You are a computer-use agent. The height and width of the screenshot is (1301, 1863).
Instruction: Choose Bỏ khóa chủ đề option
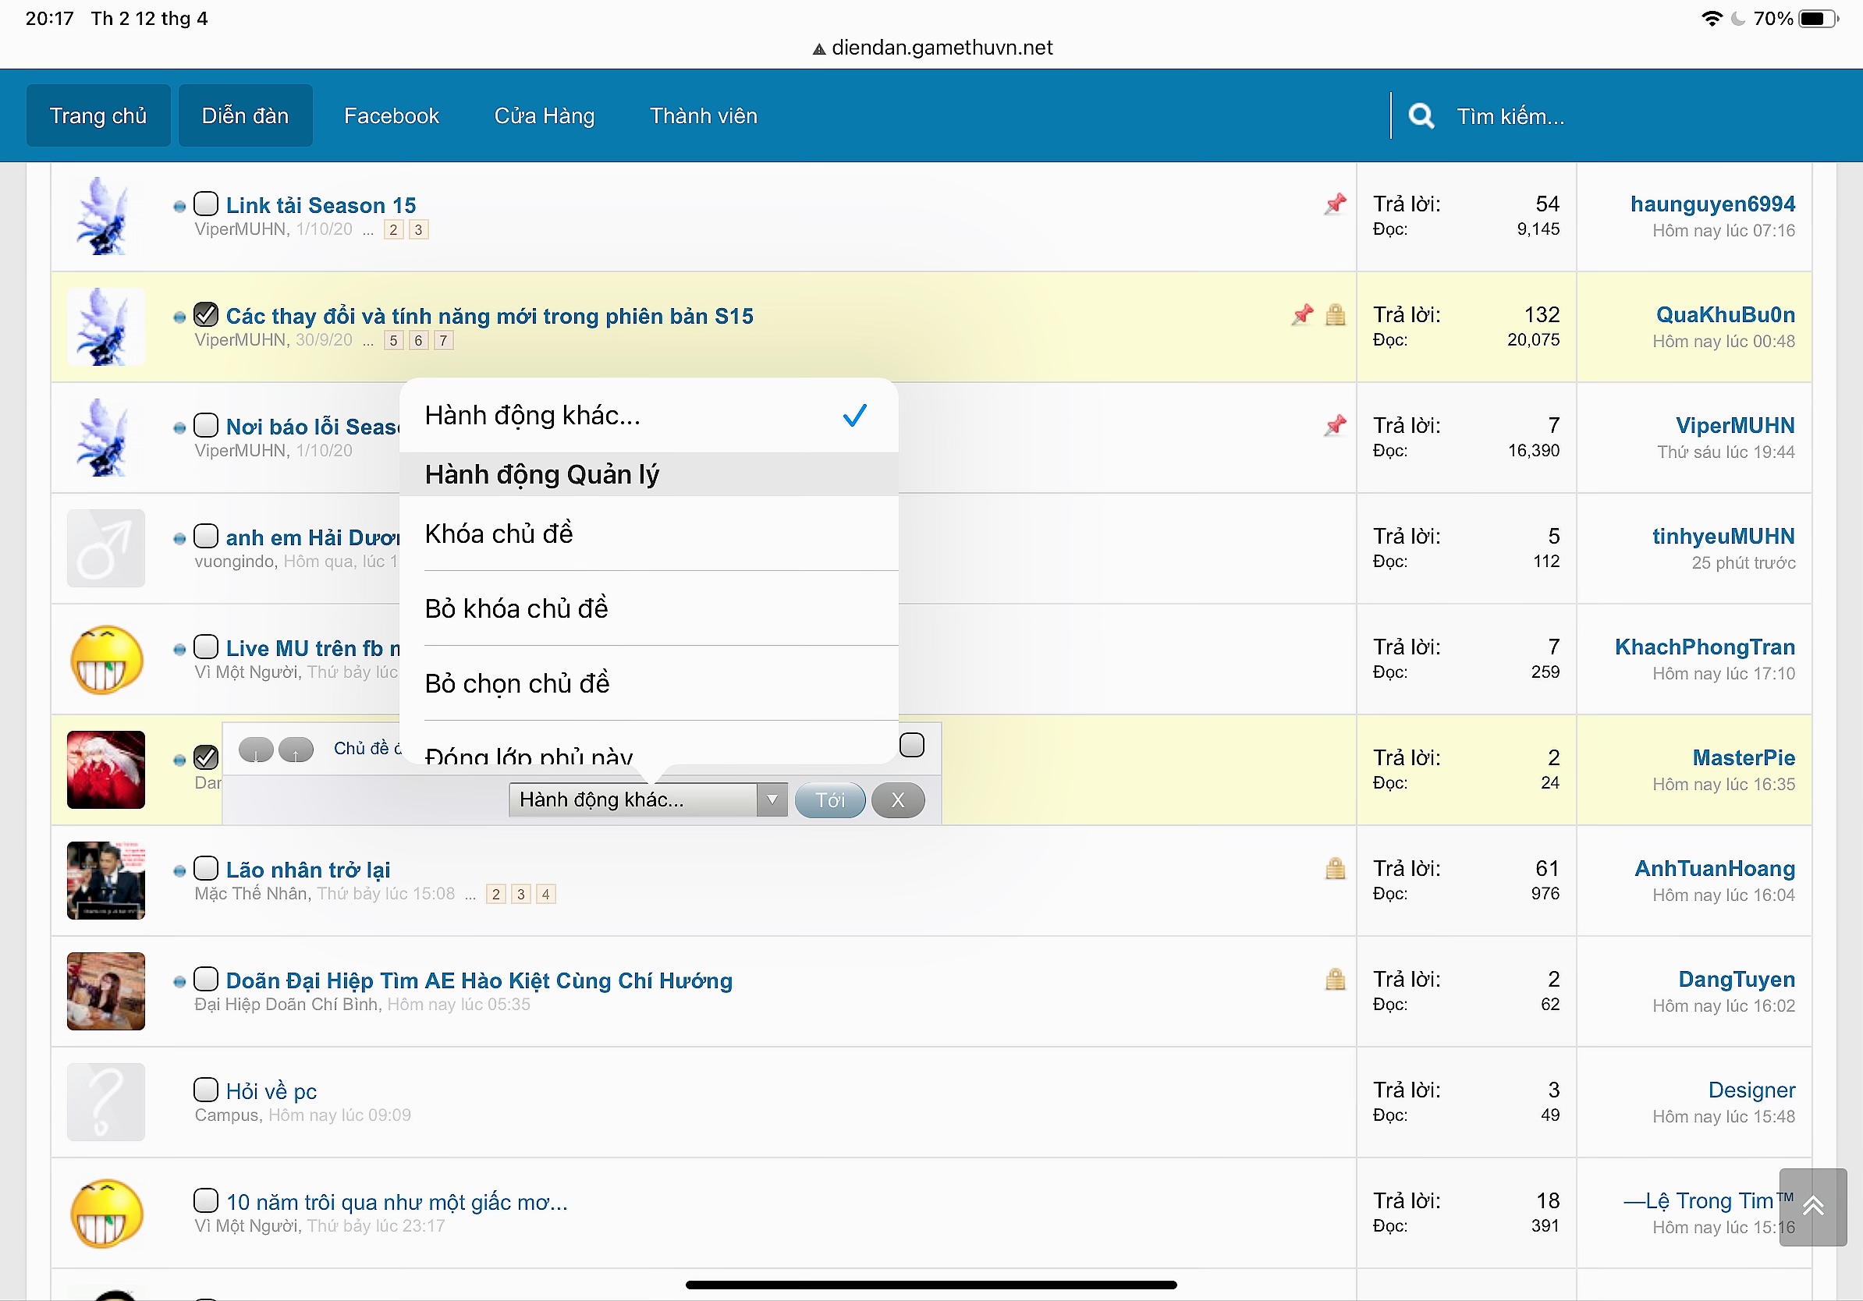tap(516, 608)
